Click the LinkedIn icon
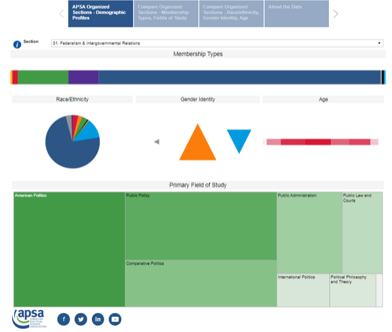The height and width of the screenshot is (332, 392). tap(98, 319)
